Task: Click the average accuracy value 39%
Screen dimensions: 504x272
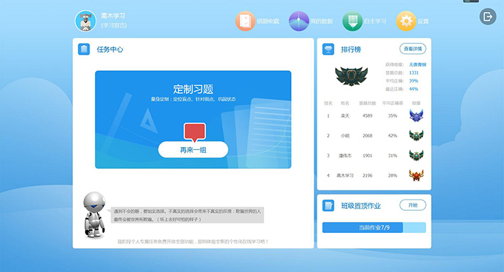Action: [413, 81]
